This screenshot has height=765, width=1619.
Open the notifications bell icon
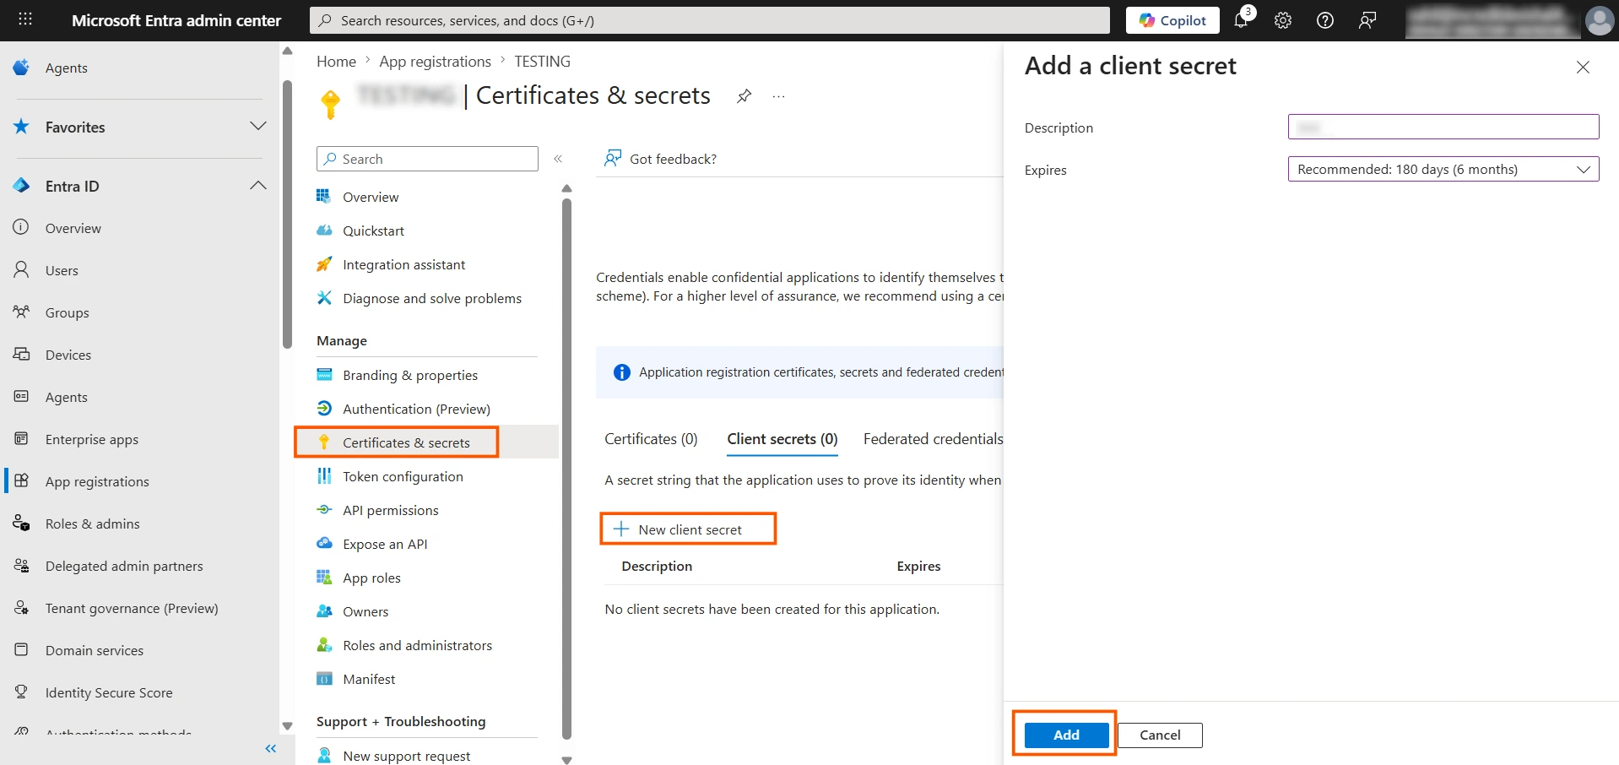click(x=1241, y=20)
